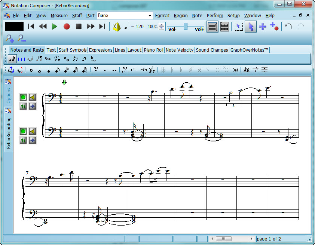Click the volume slider handle

(x=186, y=25)
